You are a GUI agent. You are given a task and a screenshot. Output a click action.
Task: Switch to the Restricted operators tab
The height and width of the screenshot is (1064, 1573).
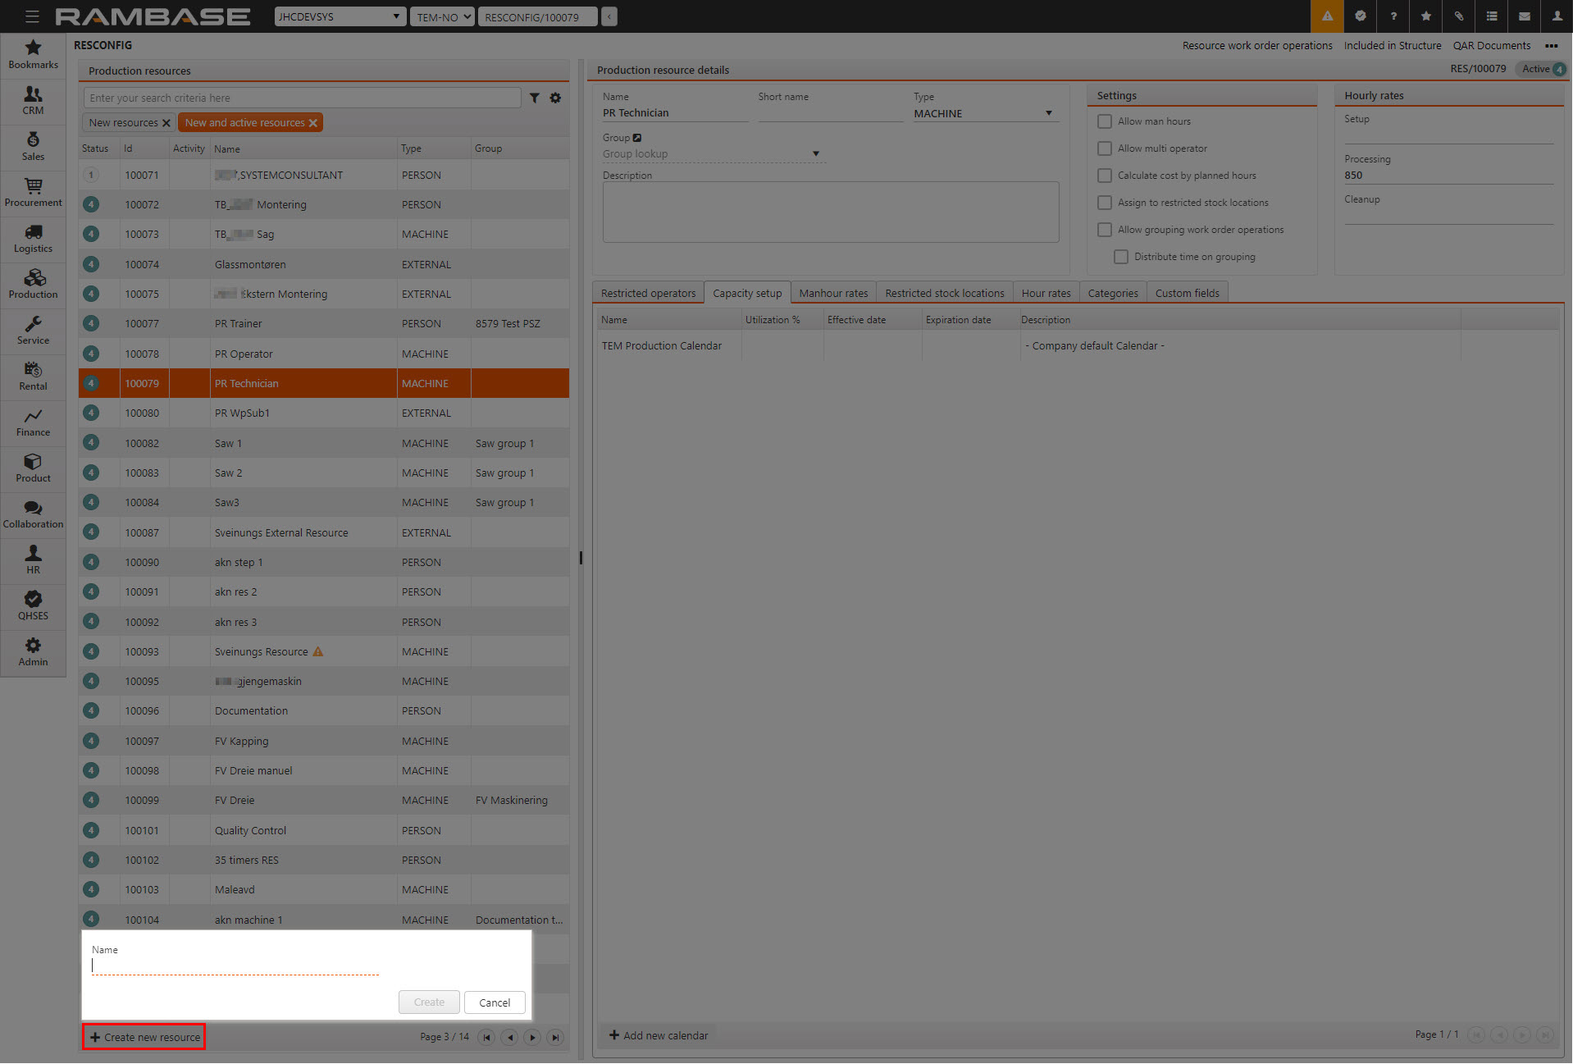point(648,294)
